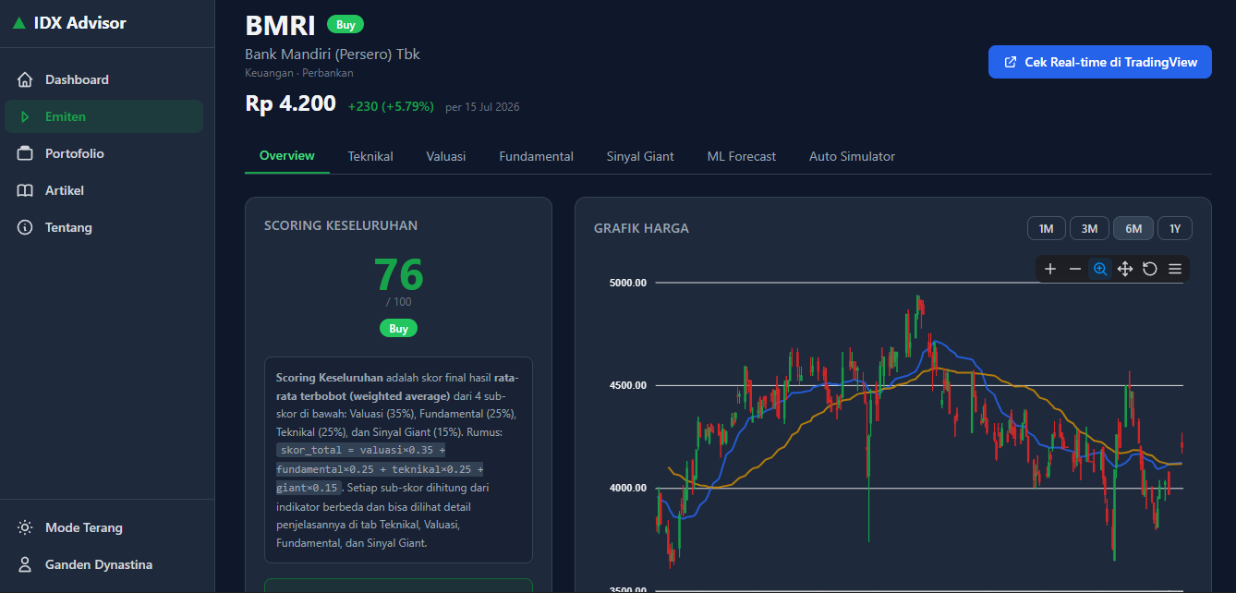
Task: Click the Rp 4.200 price value
Action: click(x=291, y=103)
